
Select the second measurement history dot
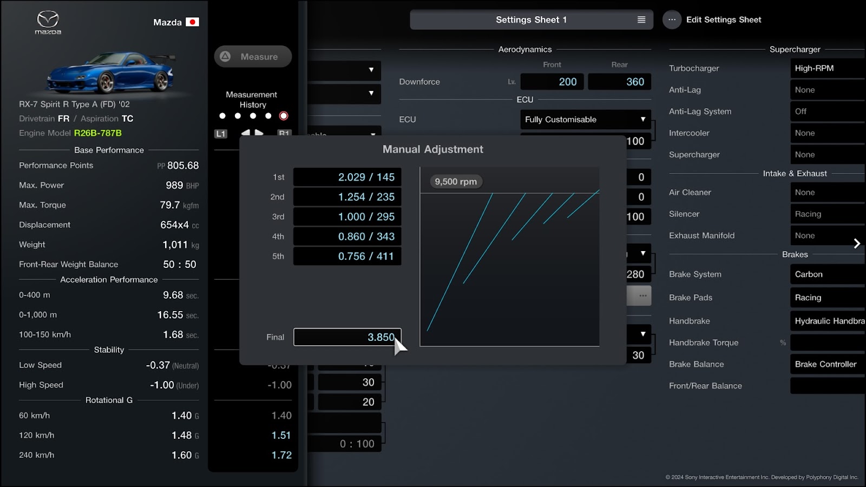(x=238, y=116)
